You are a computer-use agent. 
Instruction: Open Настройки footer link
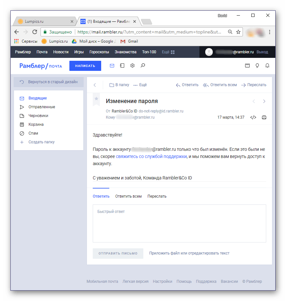162,281
